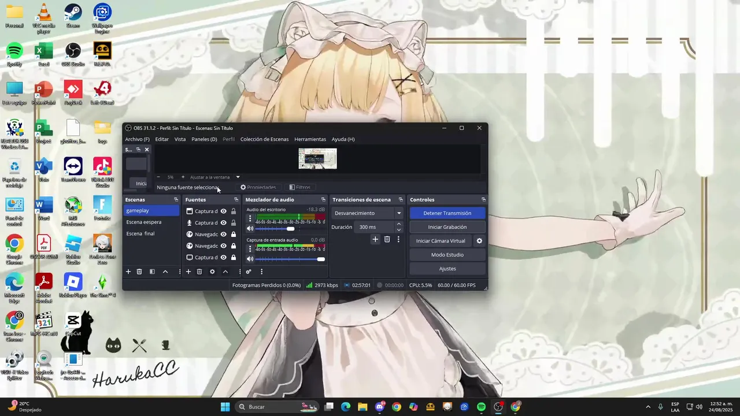The width and height of the screenshot is (740, 416).
Task: Remove transition with trash icon
Action: coord(387,239)
